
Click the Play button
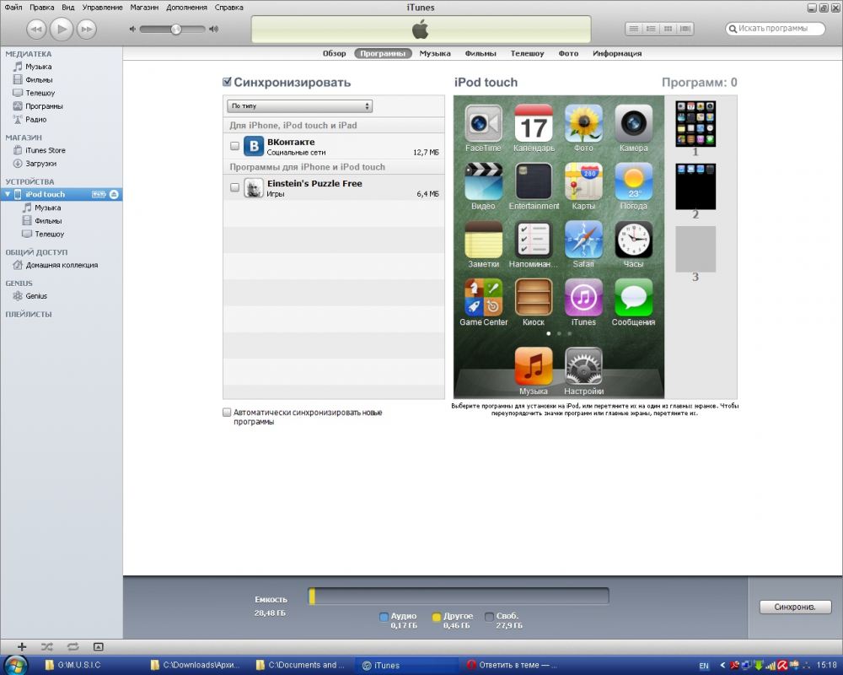coord(62,29)
